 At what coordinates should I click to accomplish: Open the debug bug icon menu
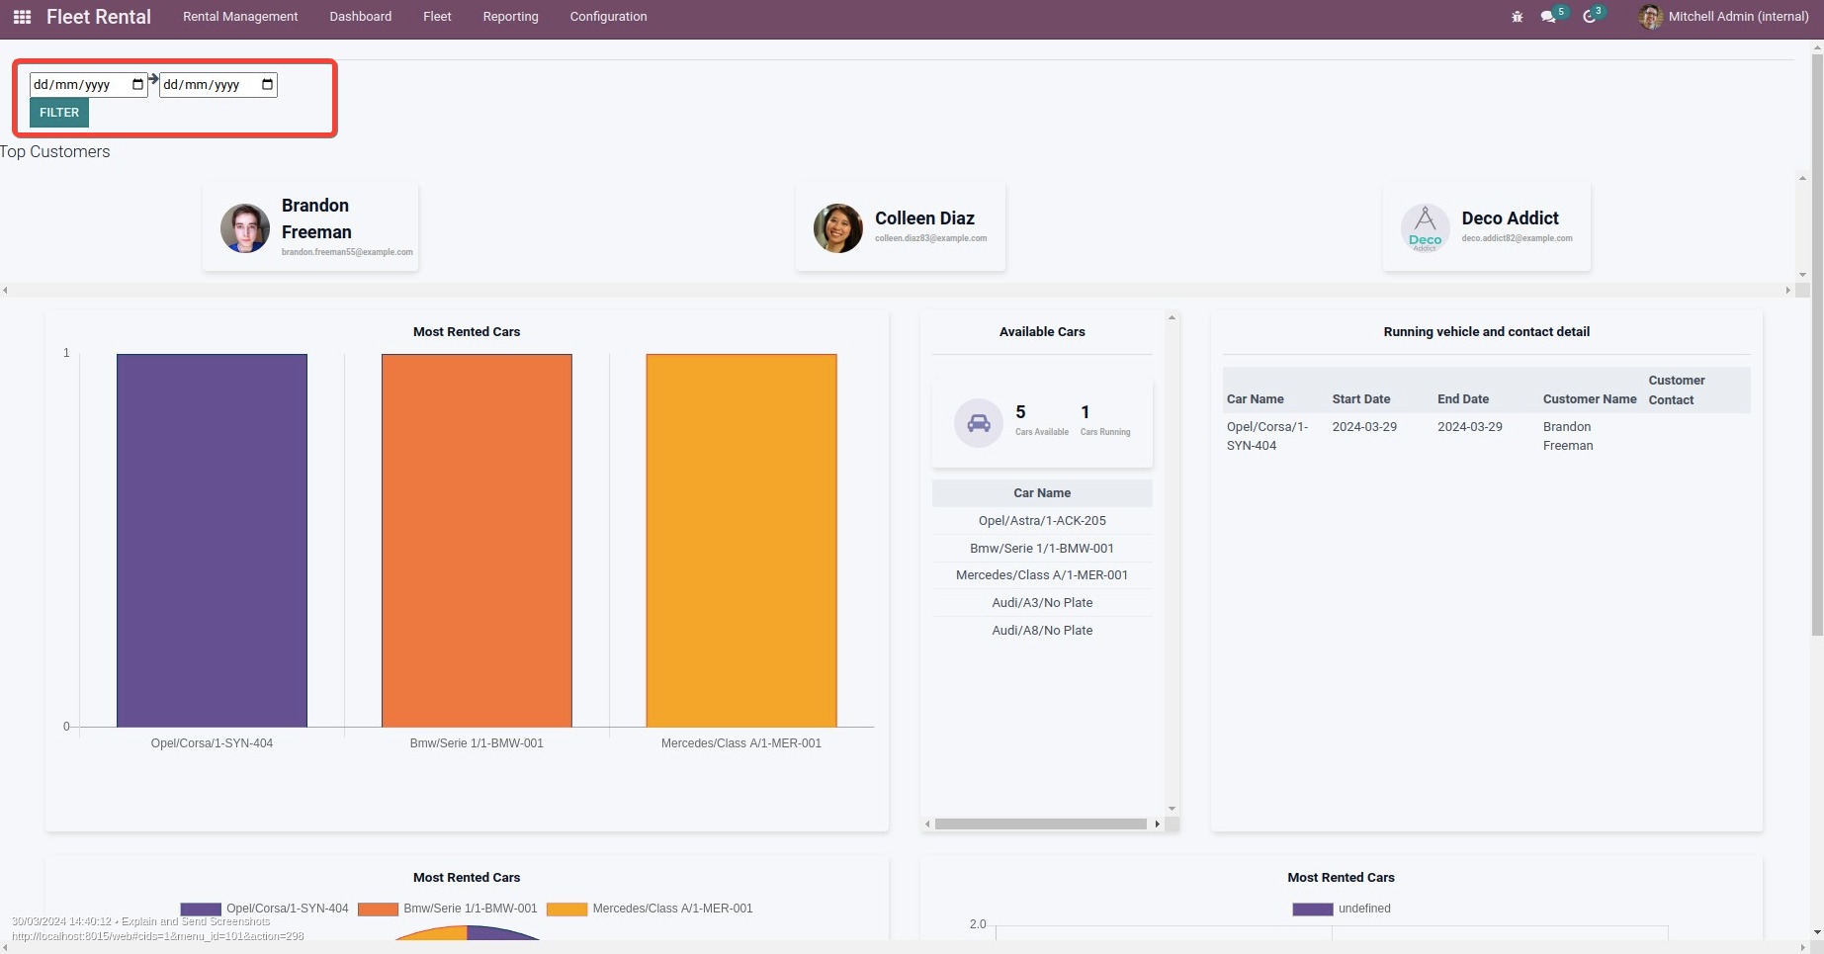point(1517,17)
